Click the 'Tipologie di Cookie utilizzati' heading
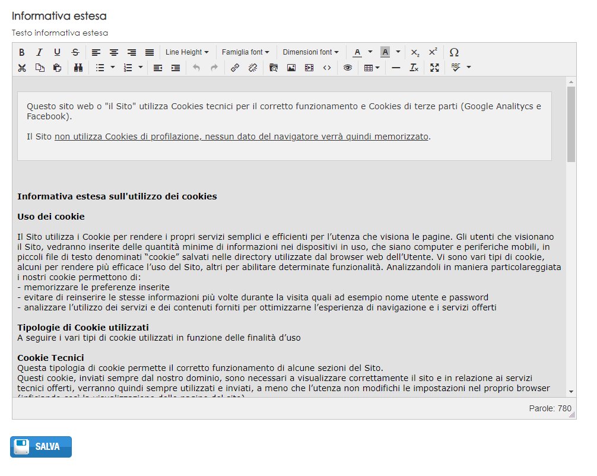597x476 pixels. (83, 328)
